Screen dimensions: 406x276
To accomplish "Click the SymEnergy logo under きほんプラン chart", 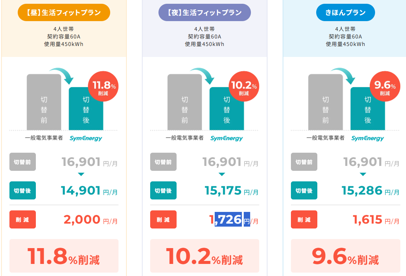I will [368, 138].
